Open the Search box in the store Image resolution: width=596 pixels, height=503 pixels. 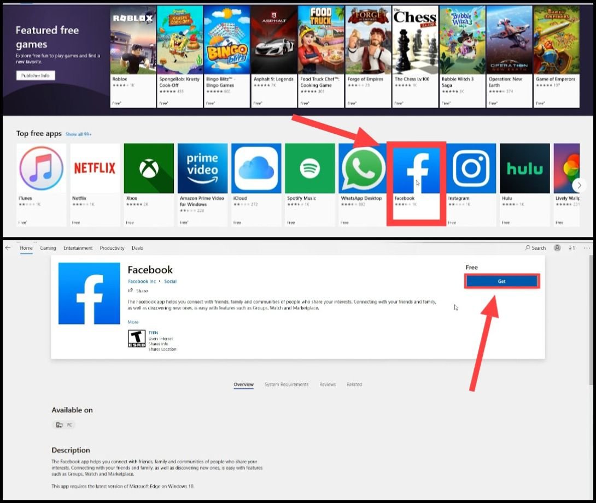535,248
